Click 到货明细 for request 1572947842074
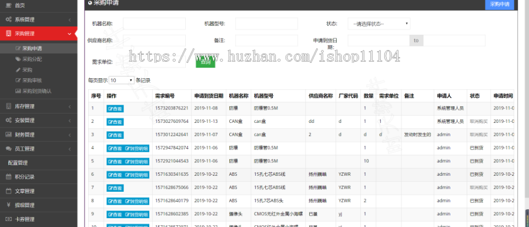The height and width of the screenshot is (227, 529). (x=136, y=148)
